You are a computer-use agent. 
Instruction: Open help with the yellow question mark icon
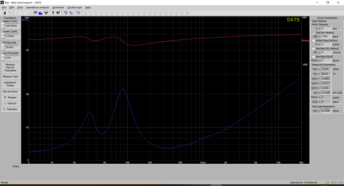coord(53,13)
